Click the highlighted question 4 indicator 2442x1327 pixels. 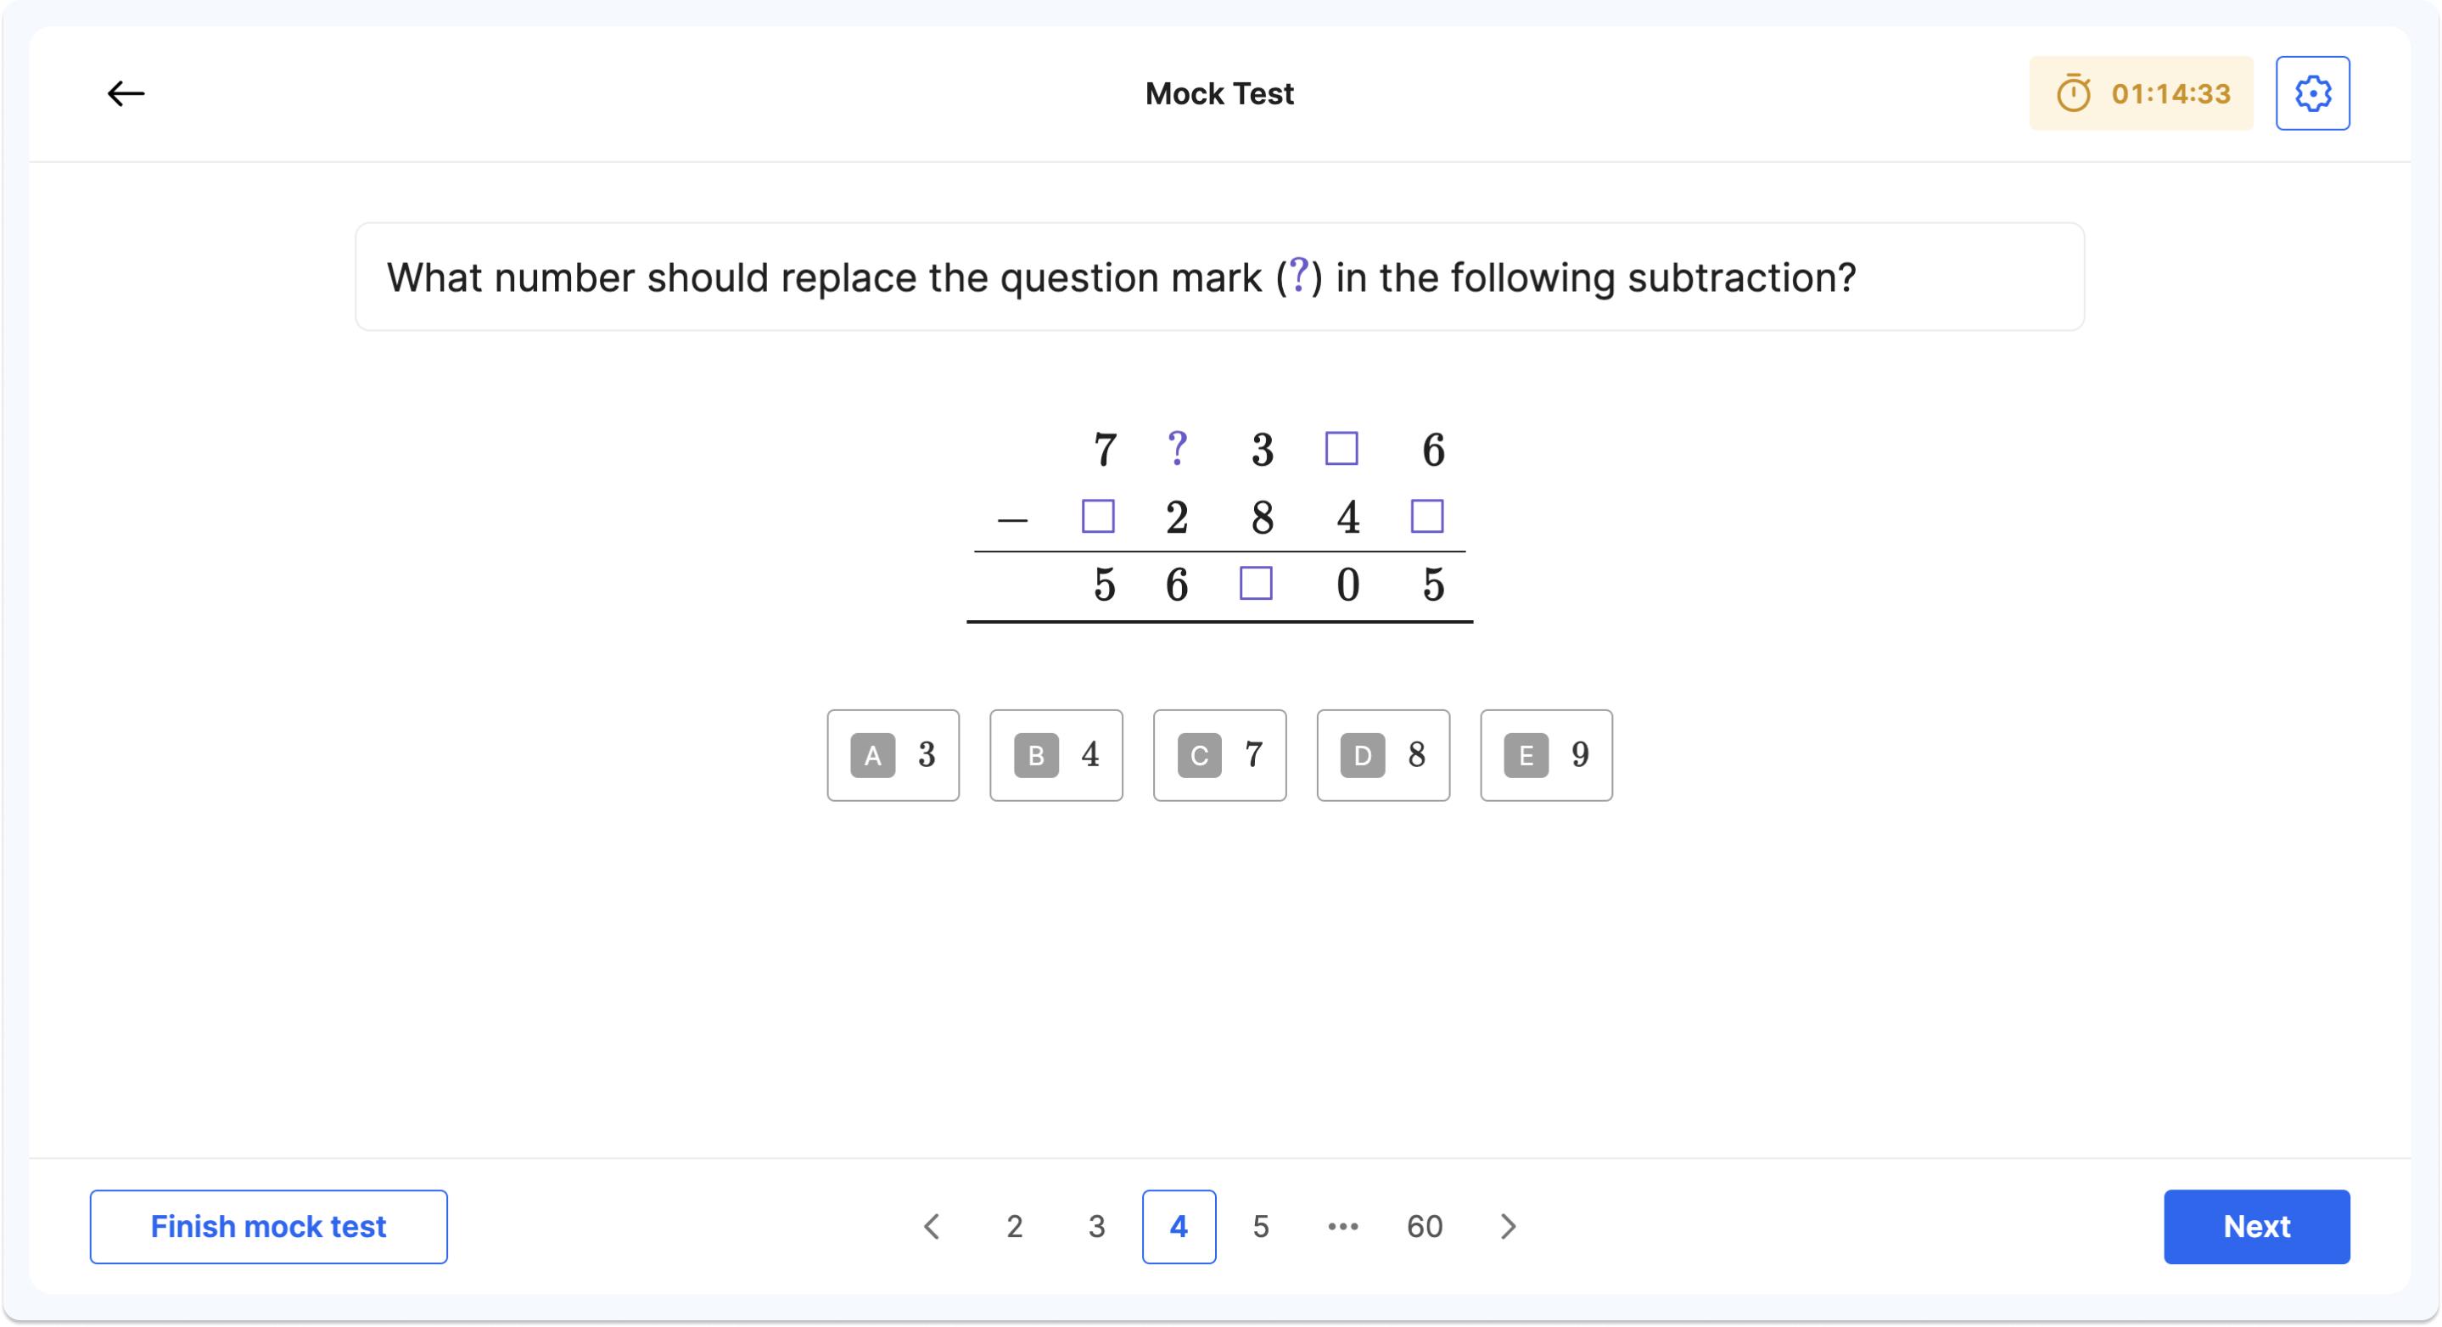click(1178, 1225)
